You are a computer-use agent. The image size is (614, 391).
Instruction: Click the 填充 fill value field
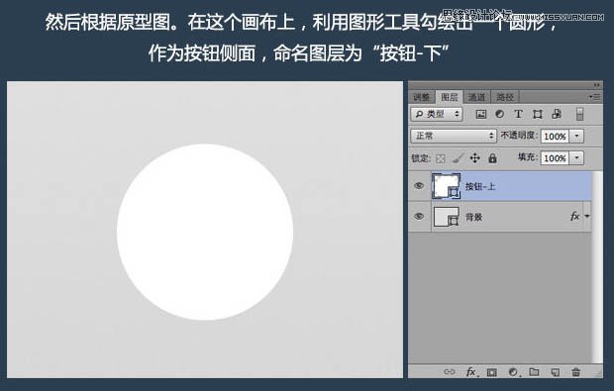[555, 158]
